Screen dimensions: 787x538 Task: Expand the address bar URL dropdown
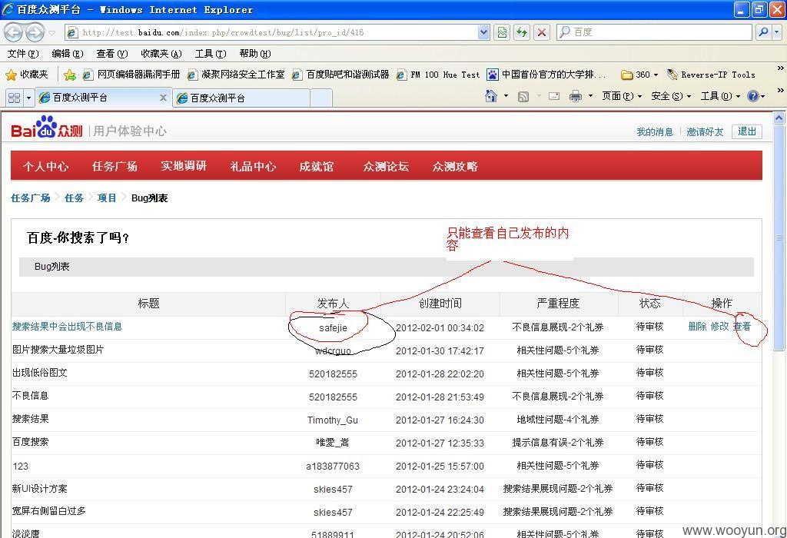[x=483, y=32]
